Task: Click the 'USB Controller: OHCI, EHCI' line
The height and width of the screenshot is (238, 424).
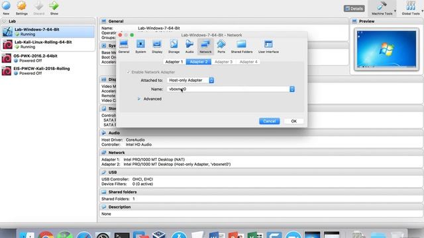Action: tap(127, 179)
